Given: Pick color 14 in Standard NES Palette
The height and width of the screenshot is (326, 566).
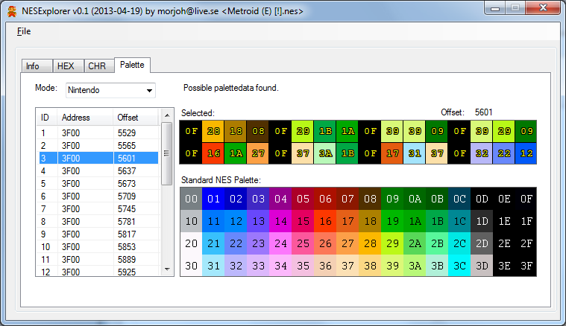Looking at the screenshot, I should coord(280,221).
